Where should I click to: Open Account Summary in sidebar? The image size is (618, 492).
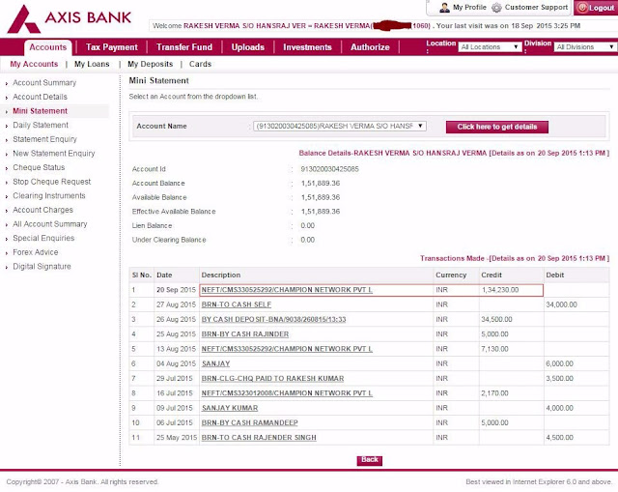44,83
